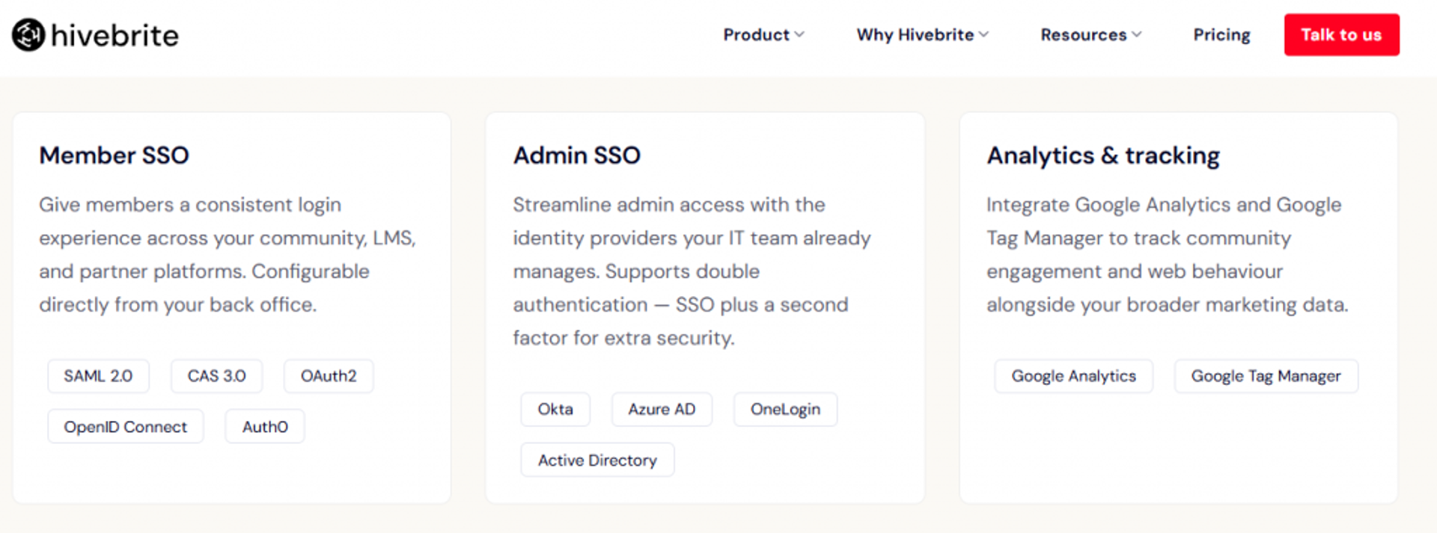Click 'directly from your back office.' text

[x=178, y=305]
